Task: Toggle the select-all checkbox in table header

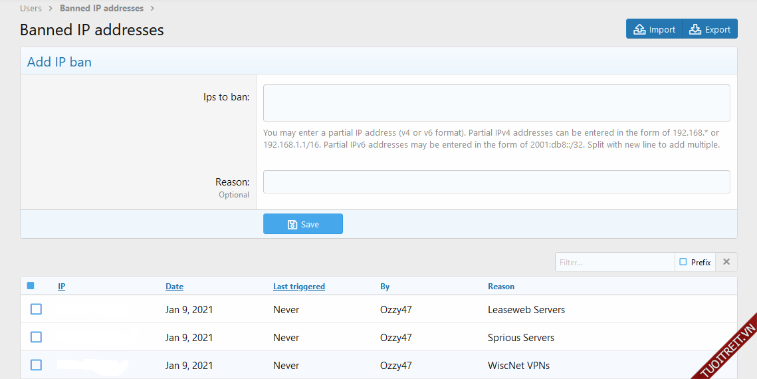Action: coord(31,286)
